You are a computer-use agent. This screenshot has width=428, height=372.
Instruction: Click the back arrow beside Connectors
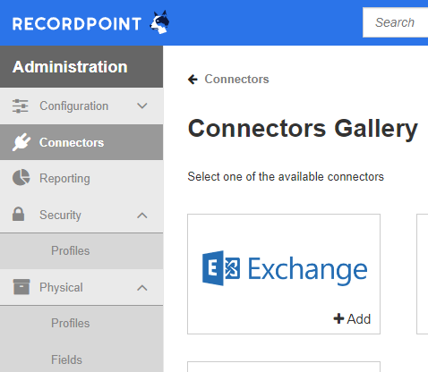(193, 80)
